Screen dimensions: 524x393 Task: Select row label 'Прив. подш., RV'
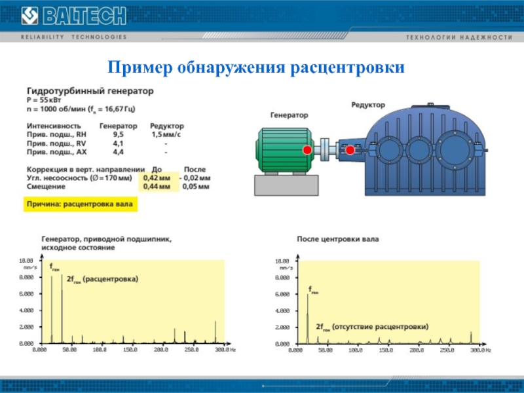[56, 143]
